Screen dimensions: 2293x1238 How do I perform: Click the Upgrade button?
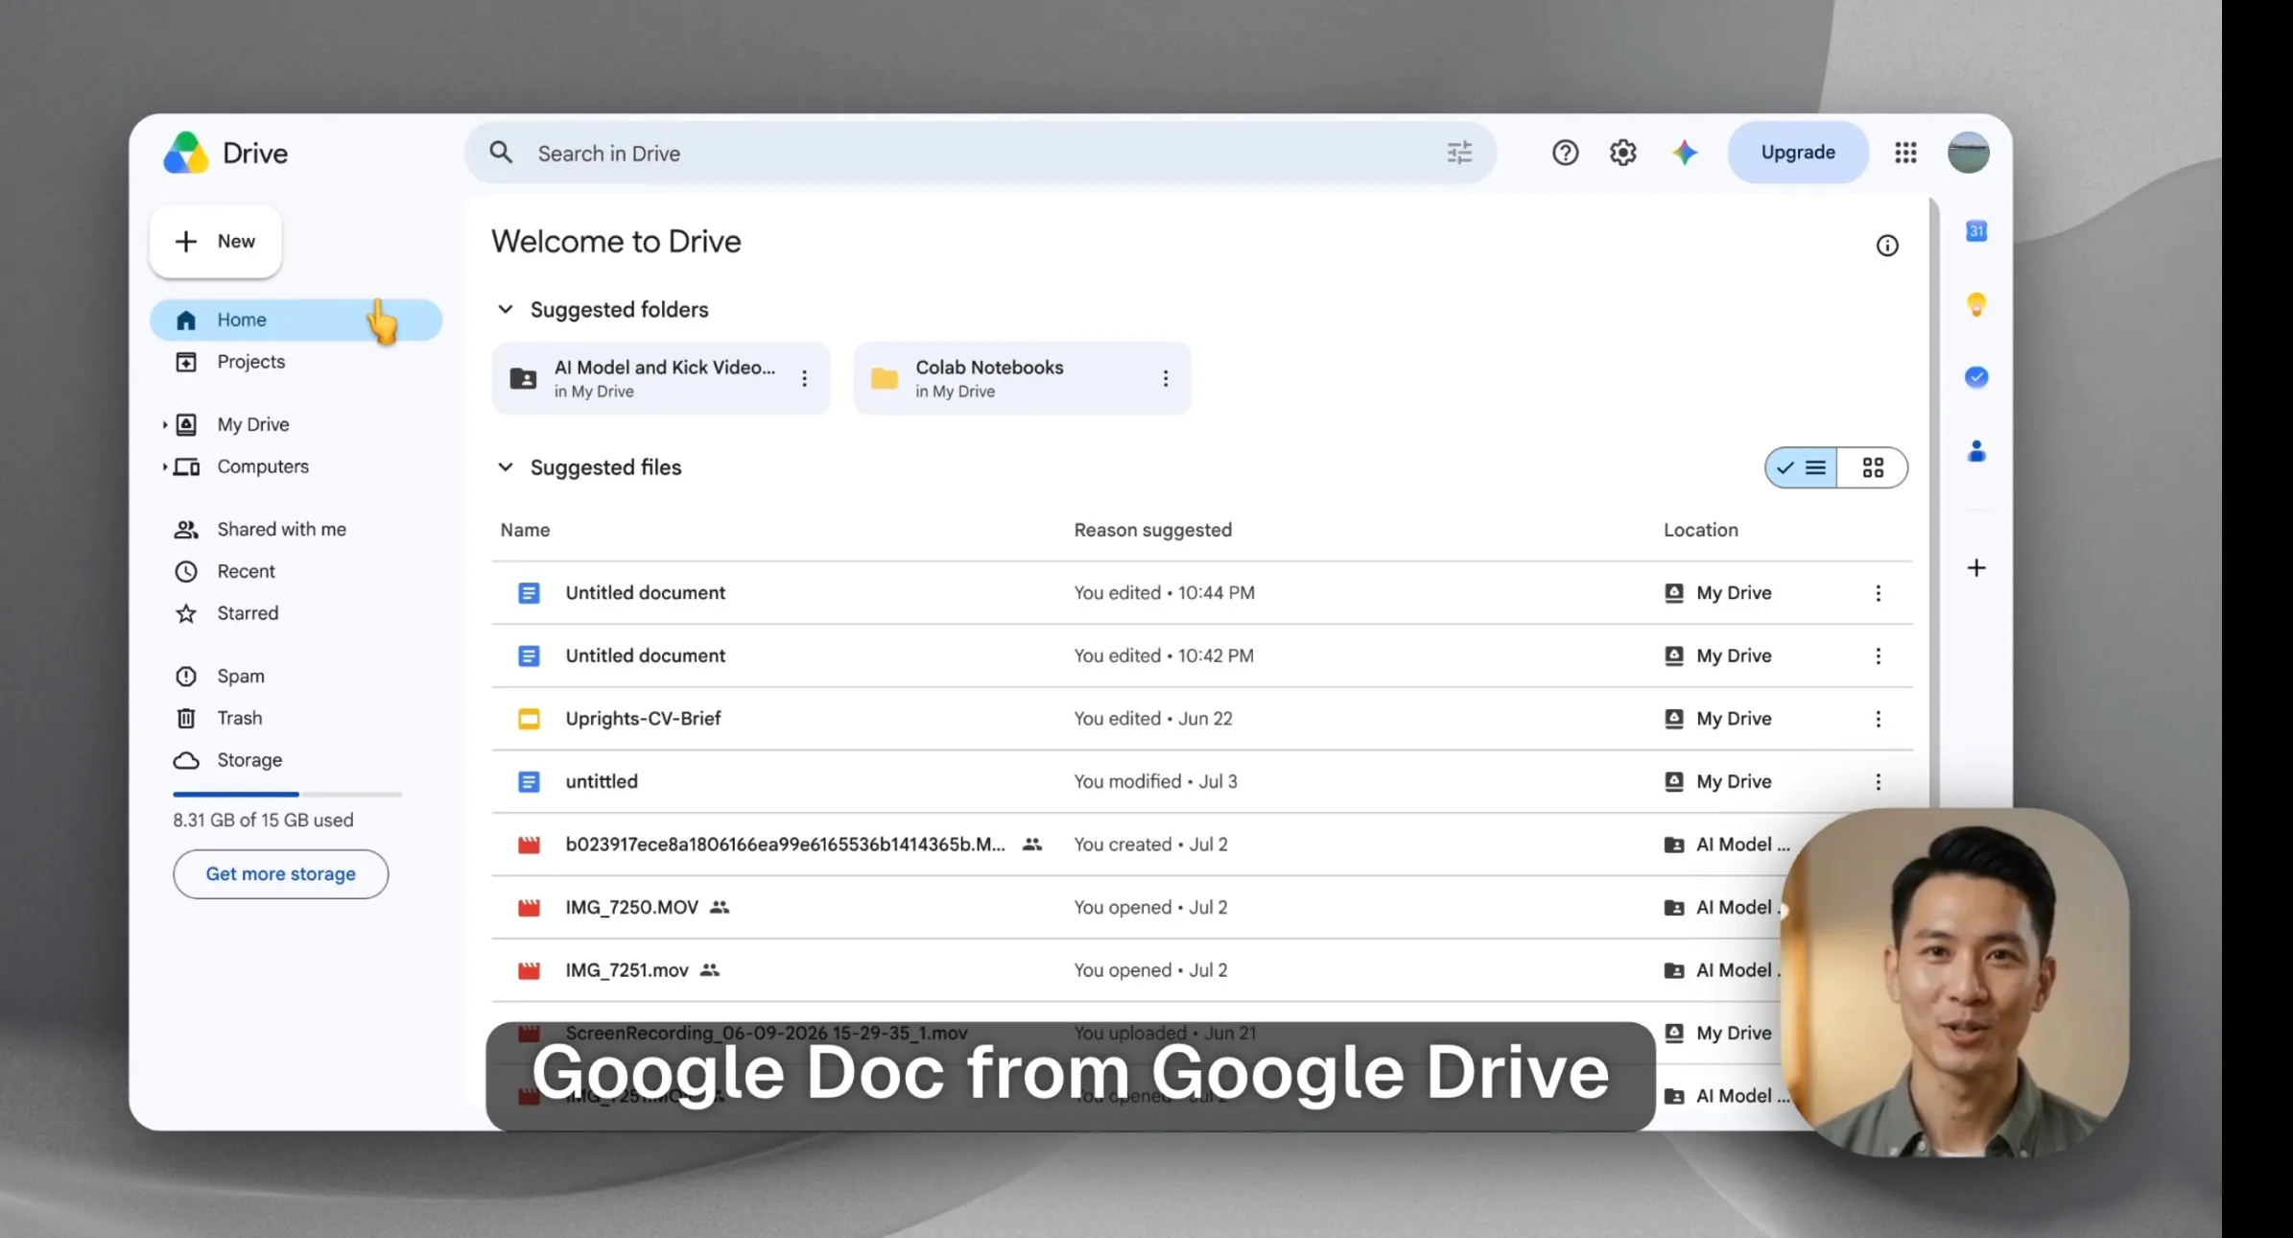pos(1797,153)
